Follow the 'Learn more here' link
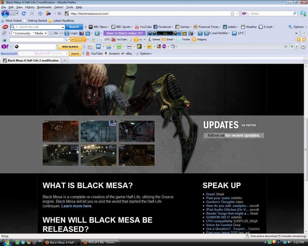308x246 pixels. pyautogui.click(x=76, y=206)
